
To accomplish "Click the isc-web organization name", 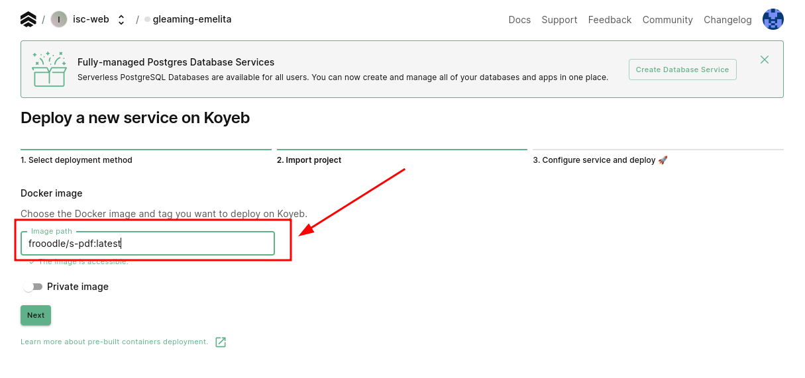I will click(x=91, y=19).
